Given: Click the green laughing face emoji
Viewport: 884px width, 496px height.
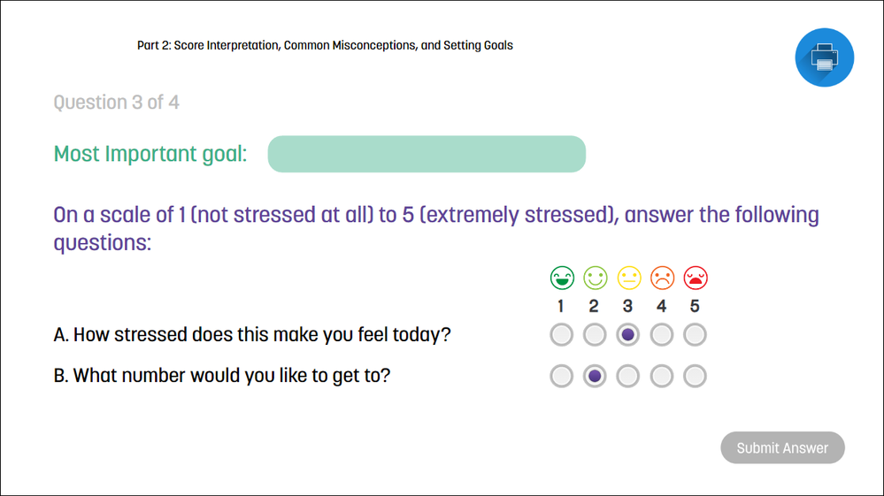Looking at the screenshot, I should [x=562, y=278].
